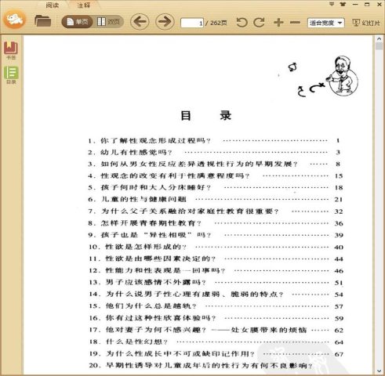This screenshot has width=385, height=376.
Task: Select the 注释 tab
Action: click(x=84, y=5)
